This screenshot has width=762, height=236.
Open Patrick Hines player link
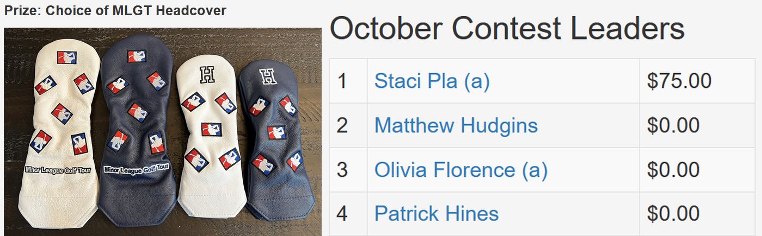tap(437, 213)
